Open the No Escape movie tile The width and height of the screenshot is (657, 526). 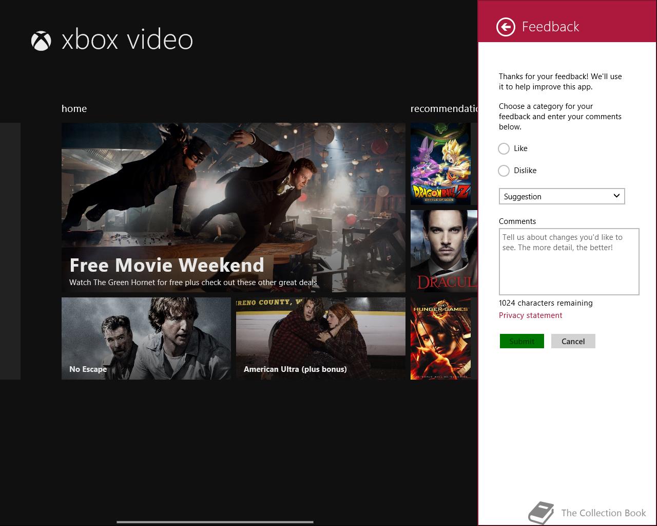coord(146,339)
